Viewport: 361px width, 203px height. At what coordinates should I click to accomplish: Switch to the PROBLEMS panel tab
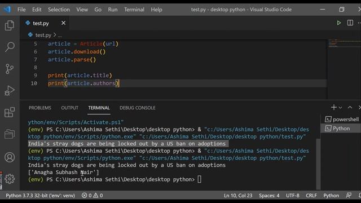[40, 108]
